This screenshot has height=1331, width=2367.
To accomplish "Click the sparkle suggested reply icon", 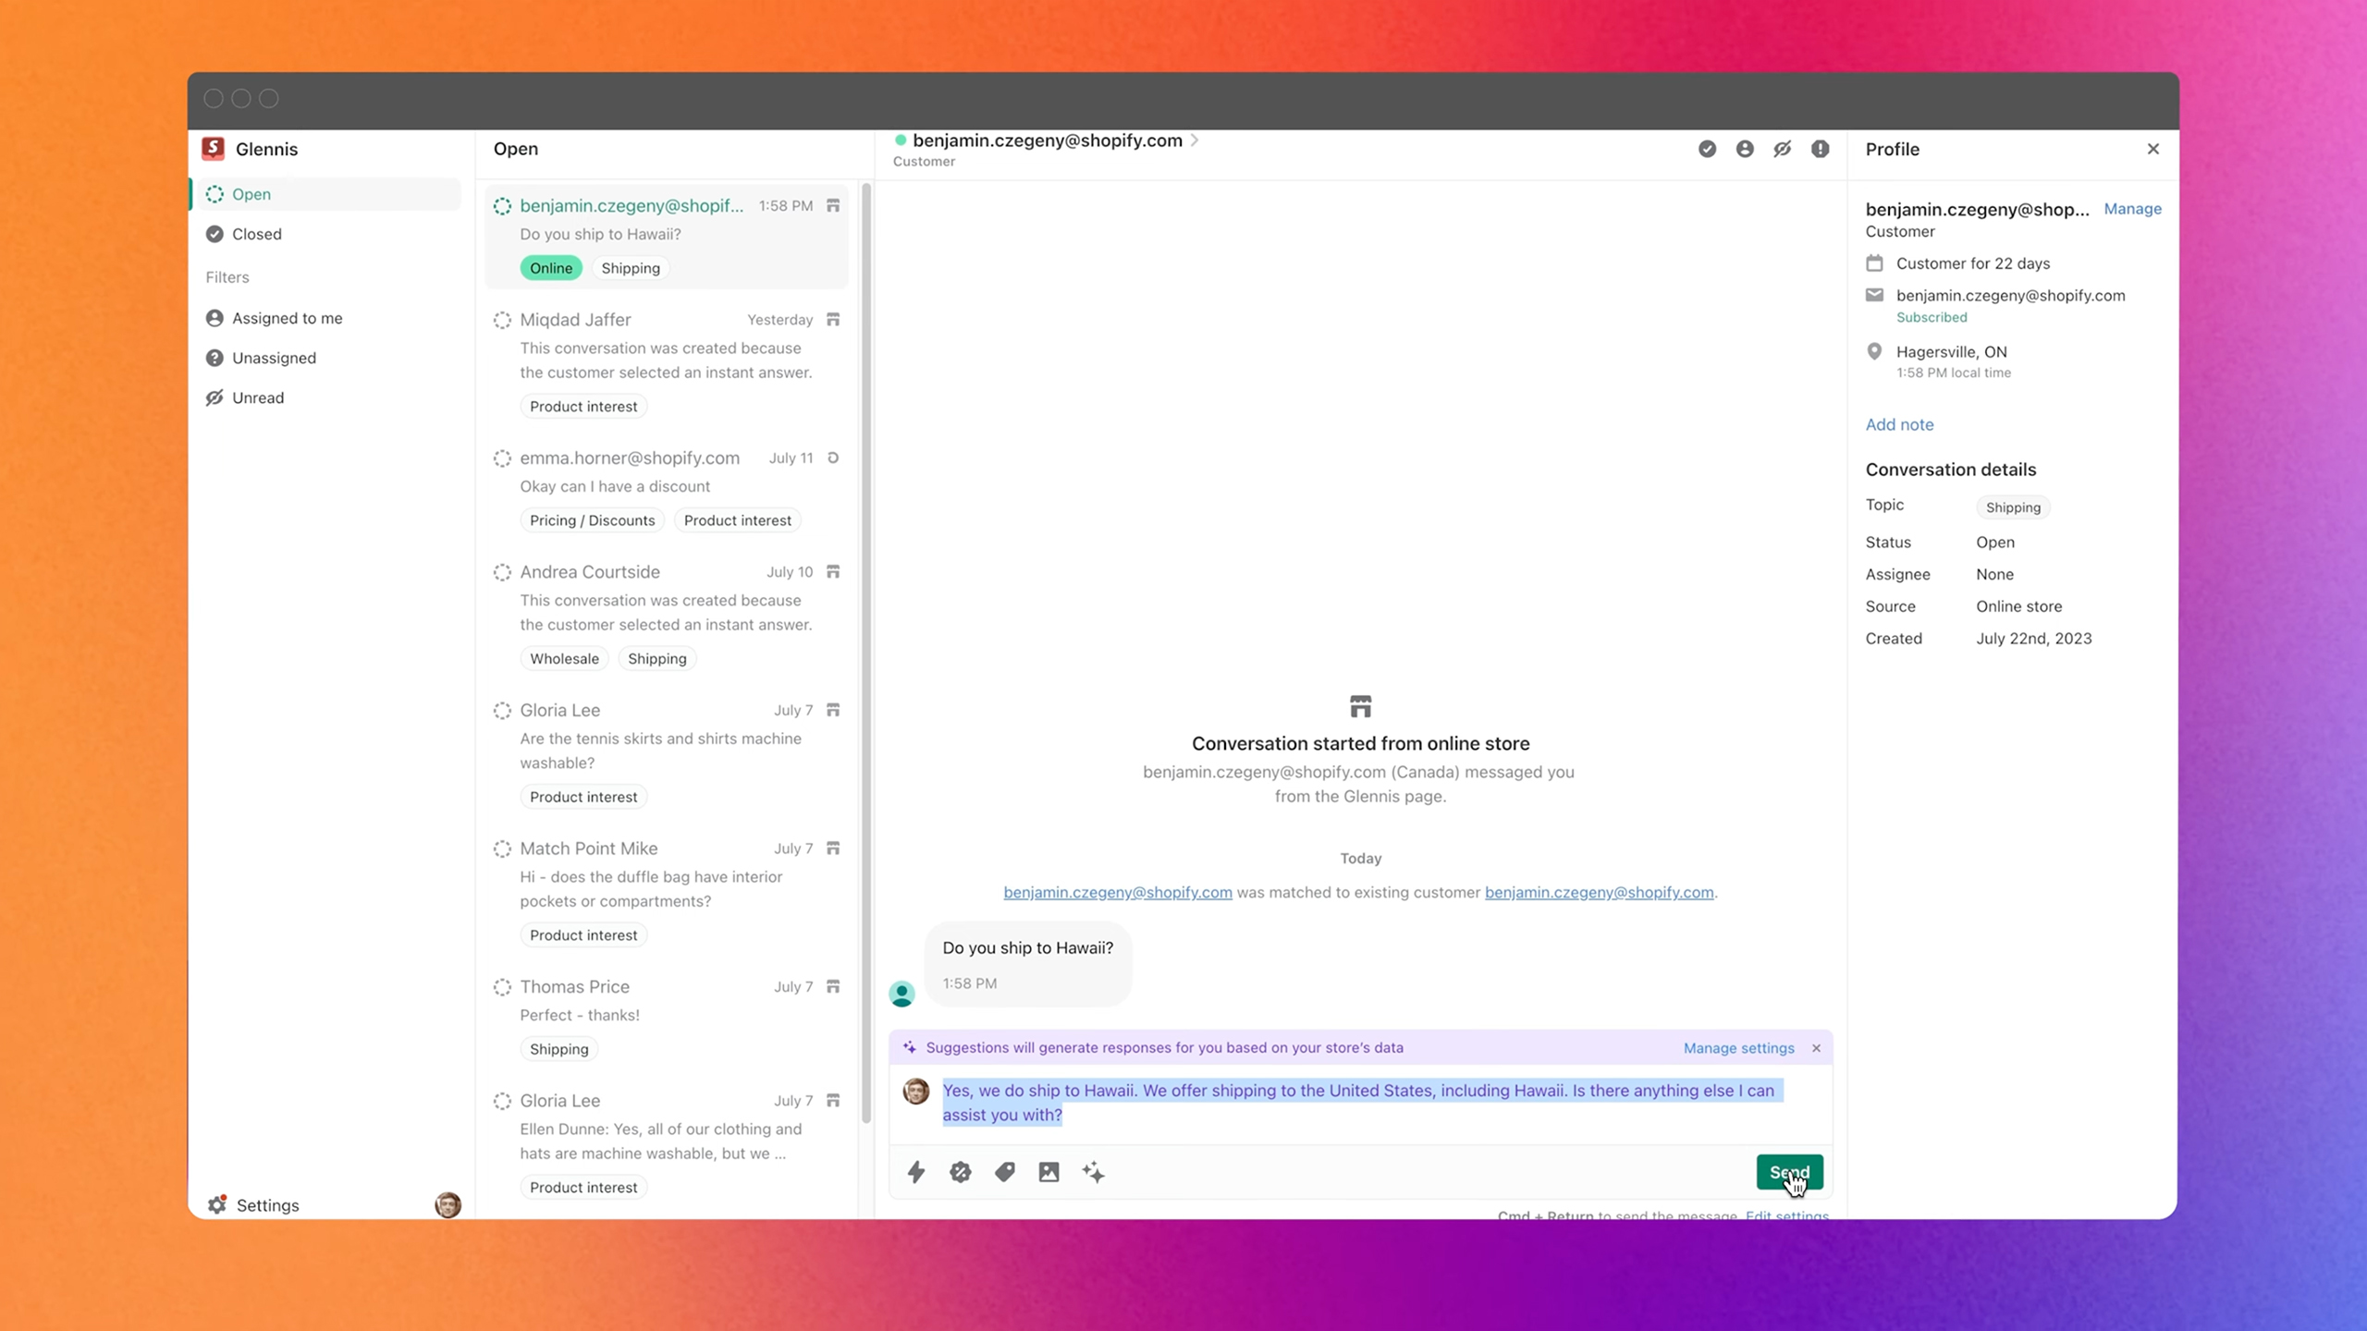I will click(1093, 1172).
